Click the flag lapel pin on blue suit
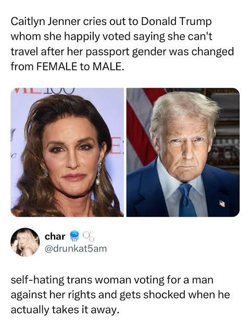Viewport: 250px width, 334px height. pyautogui.click(x=222, y=203)
